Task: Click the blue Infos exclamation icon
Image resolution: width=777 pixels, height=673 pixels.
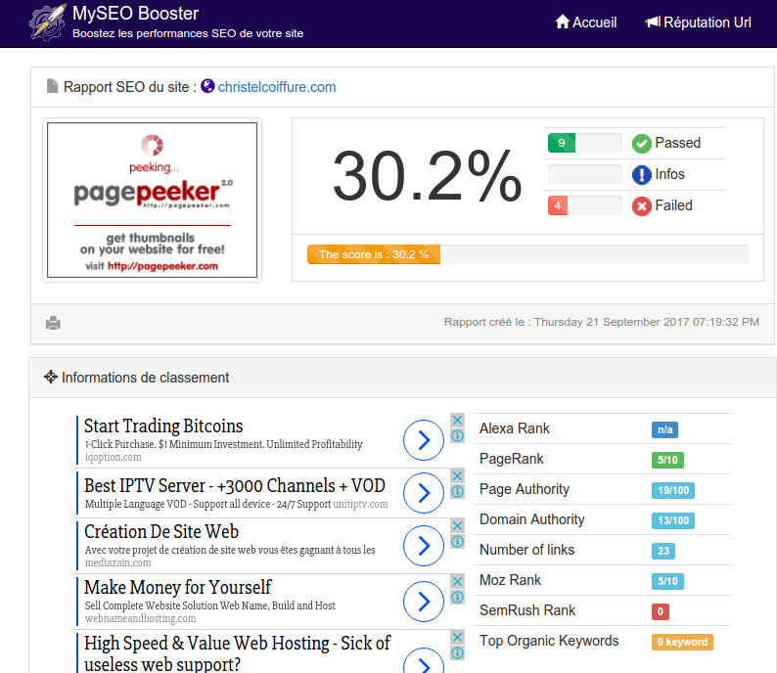Action: 641,175
